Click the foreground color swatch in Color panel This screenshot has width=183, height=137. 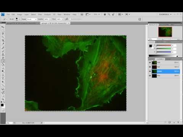coord(151,46)
